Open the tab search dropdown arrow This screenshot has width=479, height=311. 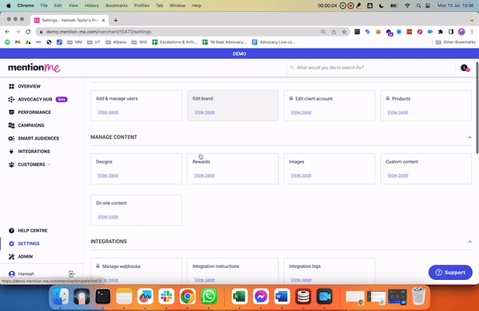(x=472, y=20)
